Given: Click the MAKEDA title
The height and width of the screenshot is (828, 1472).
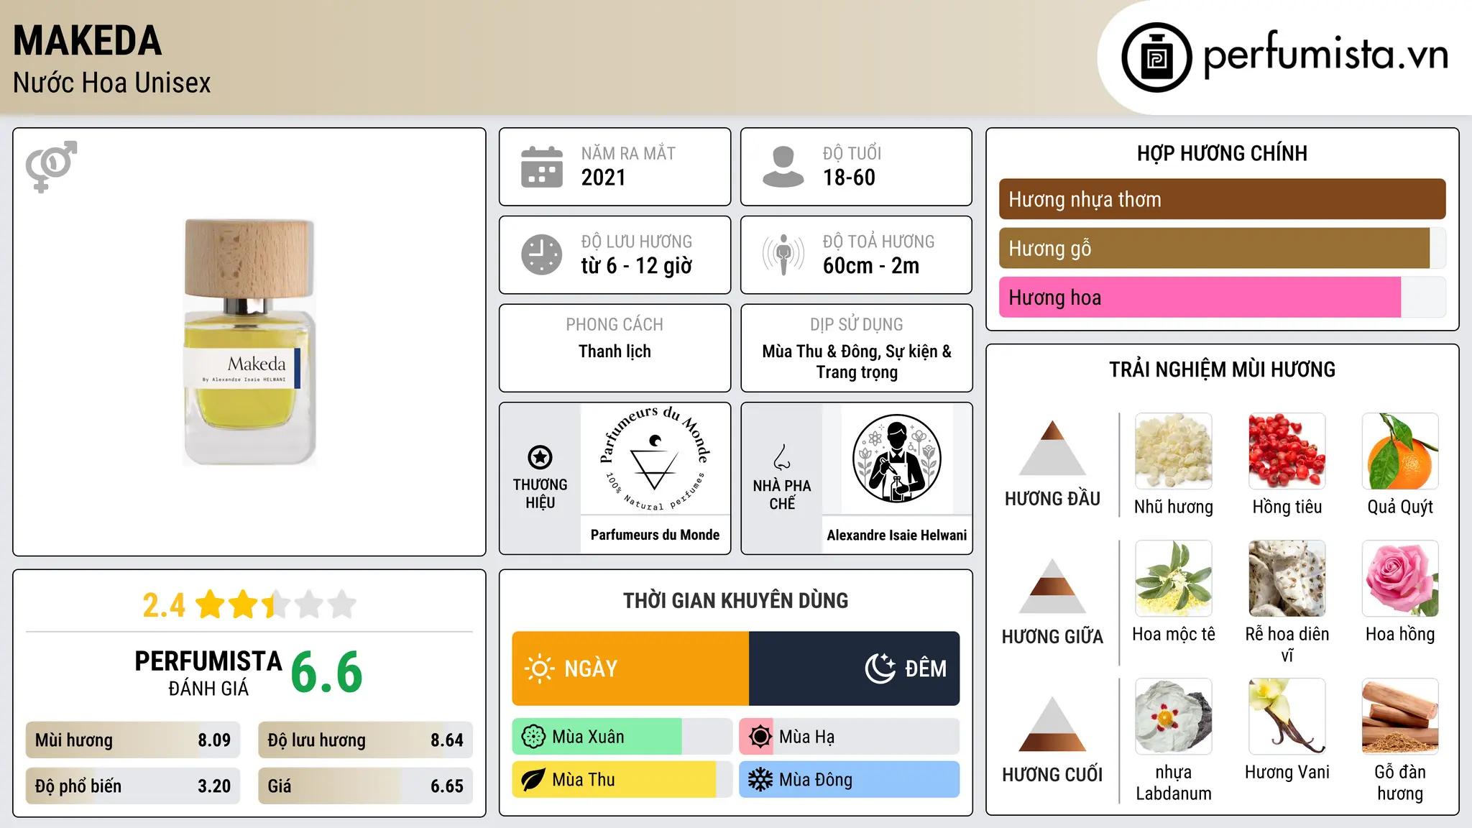Looking at the screenshot, I should point(87,41).
